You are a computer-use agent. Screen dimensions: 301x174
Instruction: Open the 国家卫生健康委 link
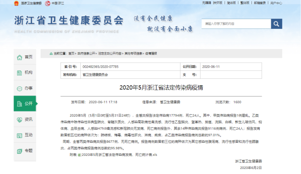pos(31,3)
